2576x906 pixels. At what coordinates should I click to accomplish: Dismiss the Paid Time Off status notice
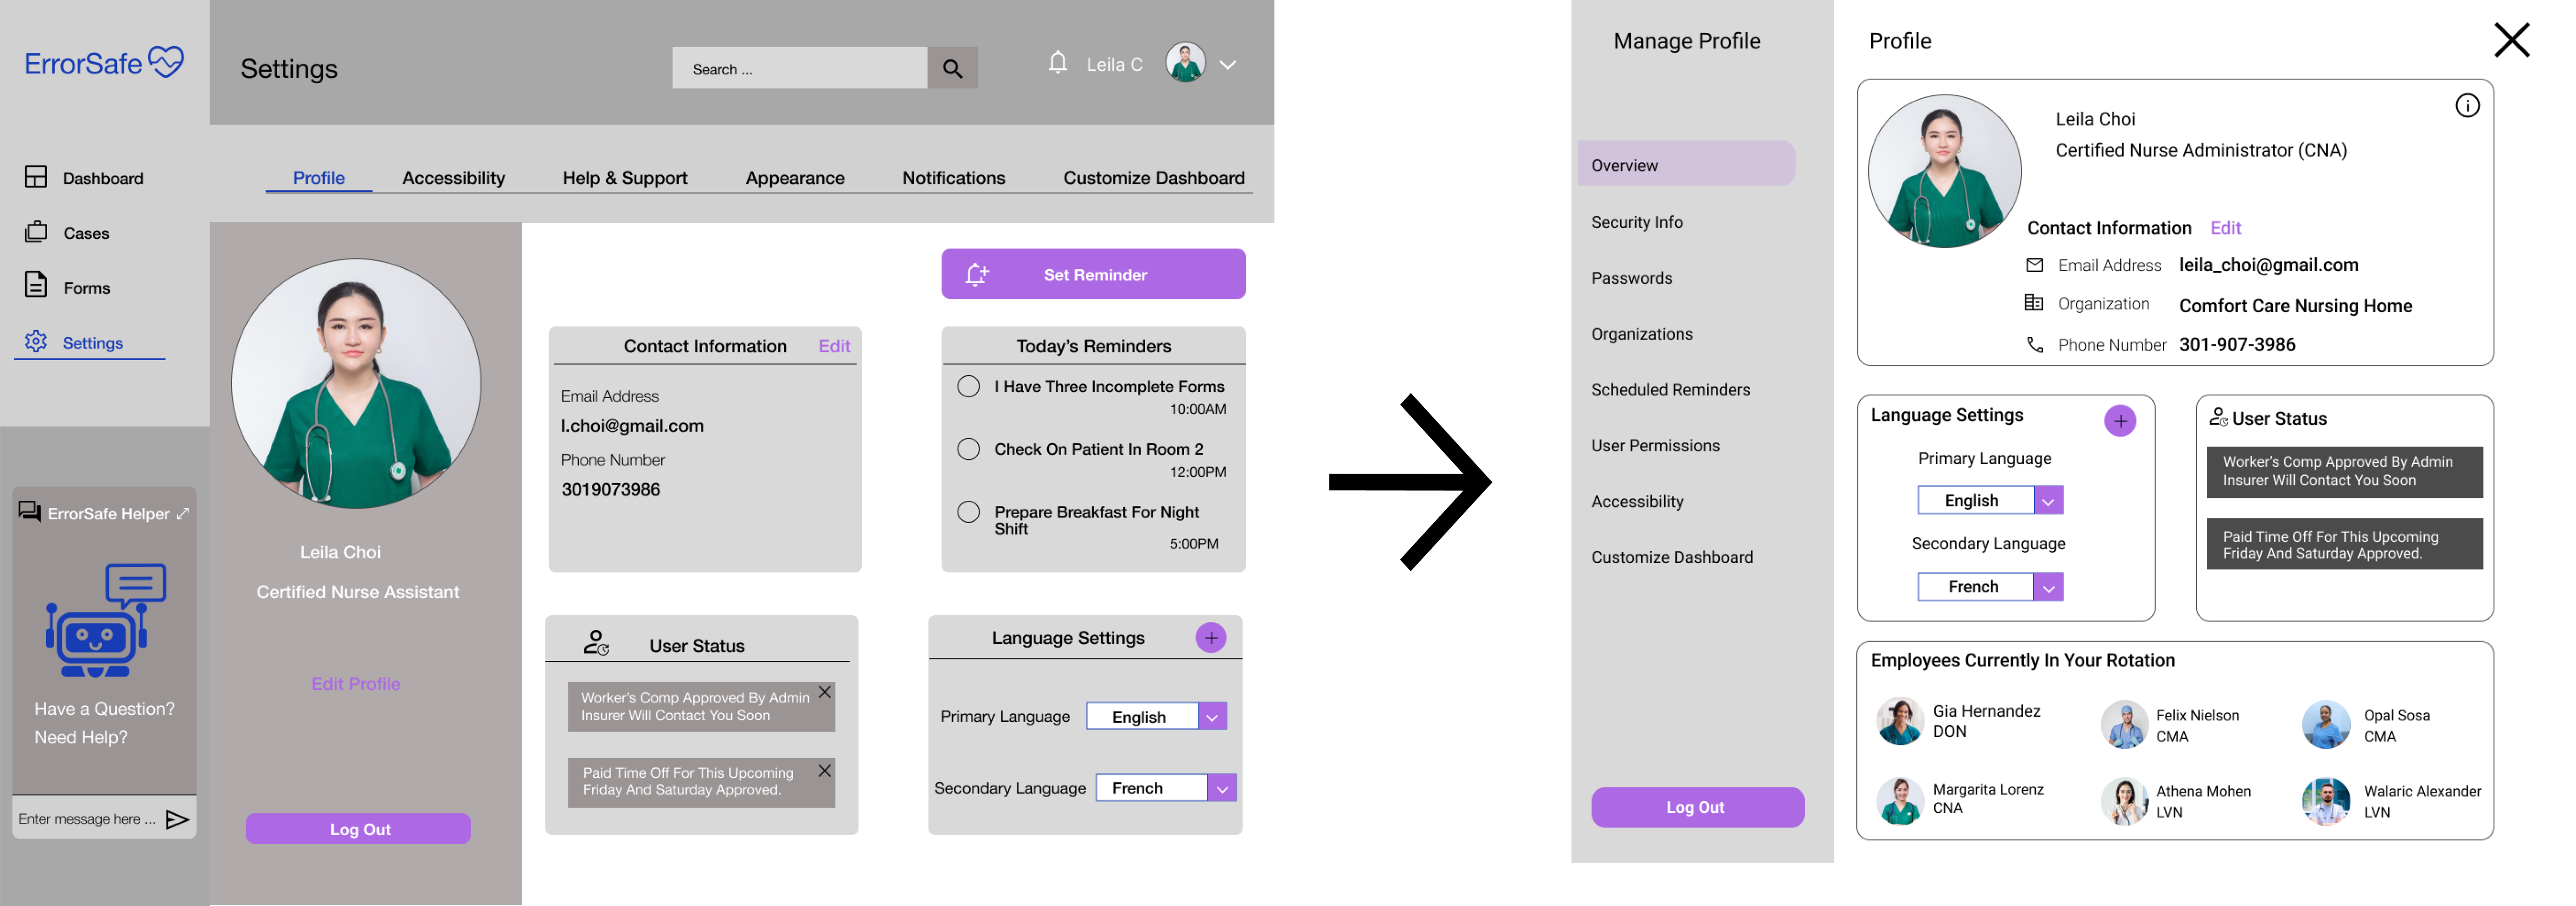825,770
